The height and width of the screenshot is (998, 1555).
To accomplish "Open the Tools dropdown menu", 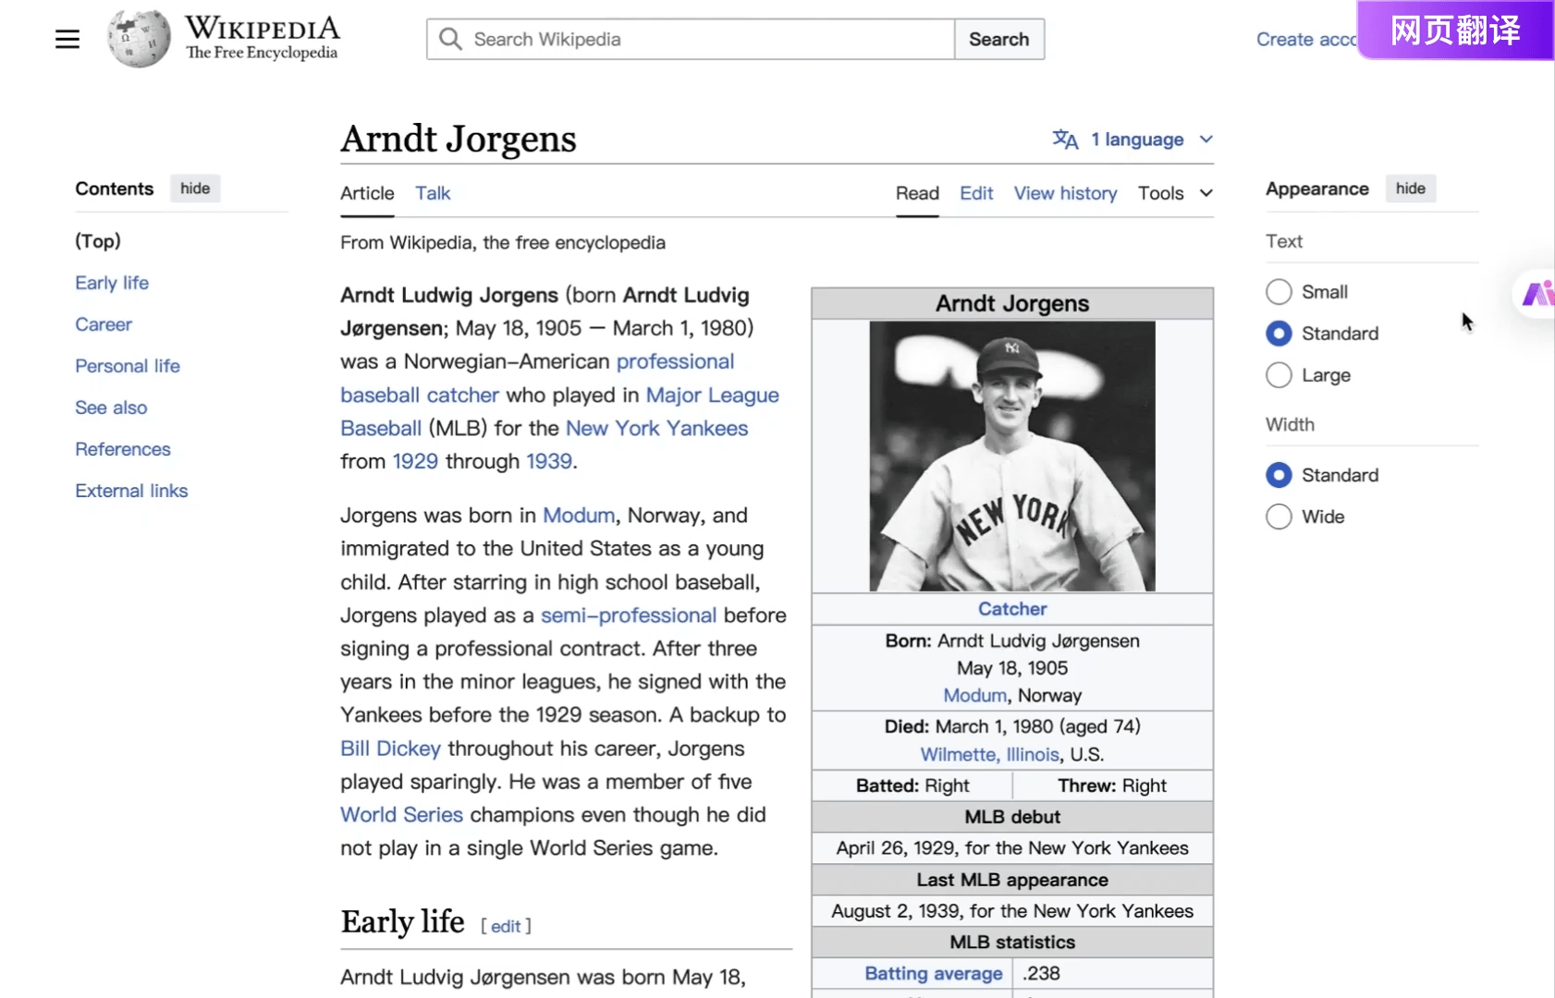I will point(1174,193).
